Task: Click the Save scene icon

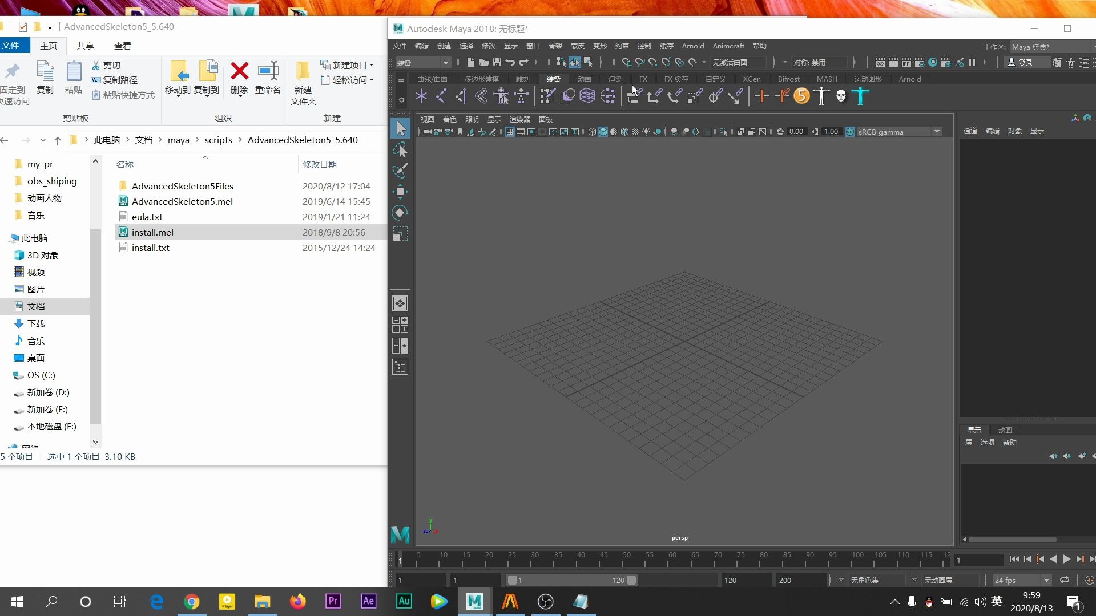Action: (497, 62)
